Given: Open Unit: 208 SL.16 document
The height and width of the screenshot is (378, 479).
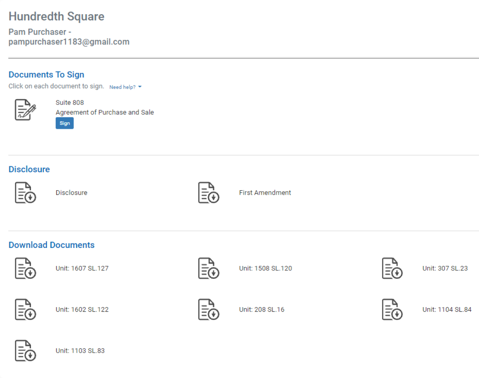Looking at the screenshot, I should [x=262, y=309].
